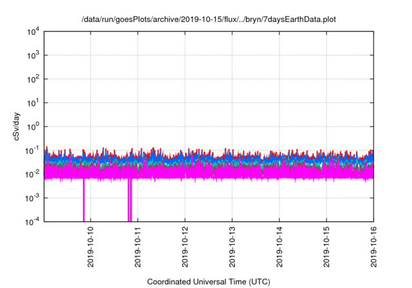Click the magenta dropout spike before 2019-10-10
Viewport: 412px width, 288px height.
coord(84,200)
